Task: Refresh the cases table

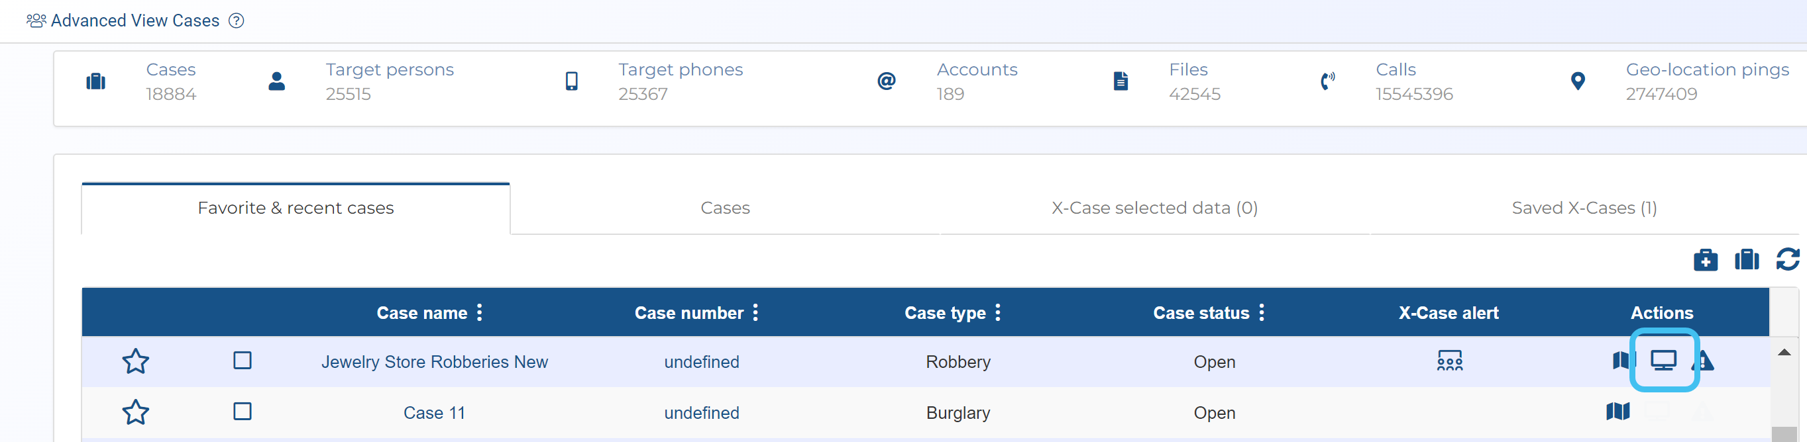Action: 1786,259
